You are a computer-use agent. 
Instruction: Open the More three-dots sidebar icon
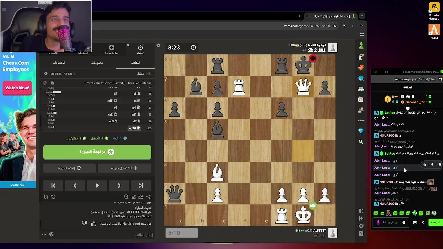click(x=361, y=121)
